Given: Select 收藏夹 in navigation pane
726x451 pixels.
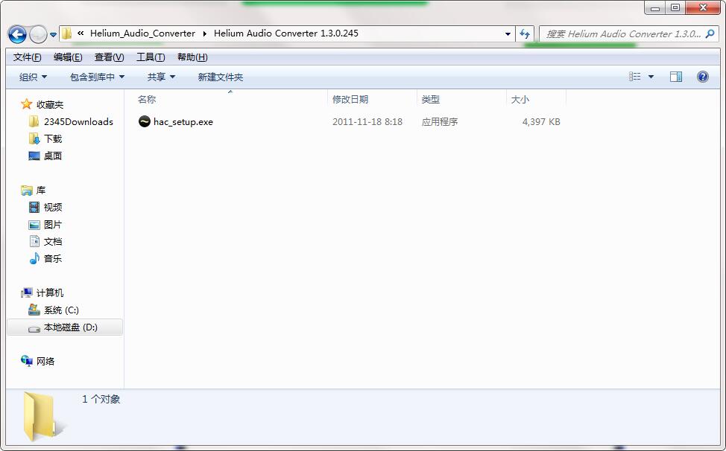Looking at the screenshot, I should tap(50, 105).
